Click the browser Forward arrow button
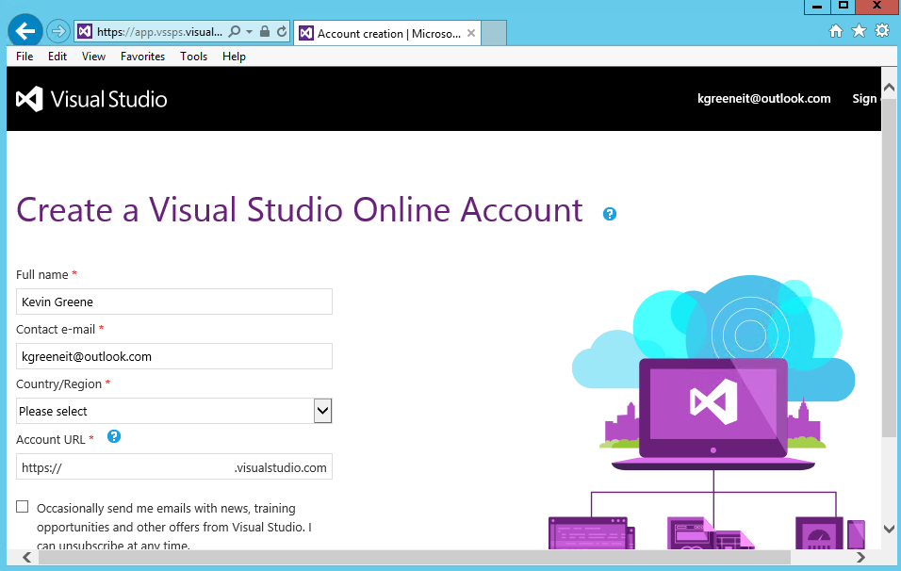Viewport: 901px width, 571px height. 58,32
